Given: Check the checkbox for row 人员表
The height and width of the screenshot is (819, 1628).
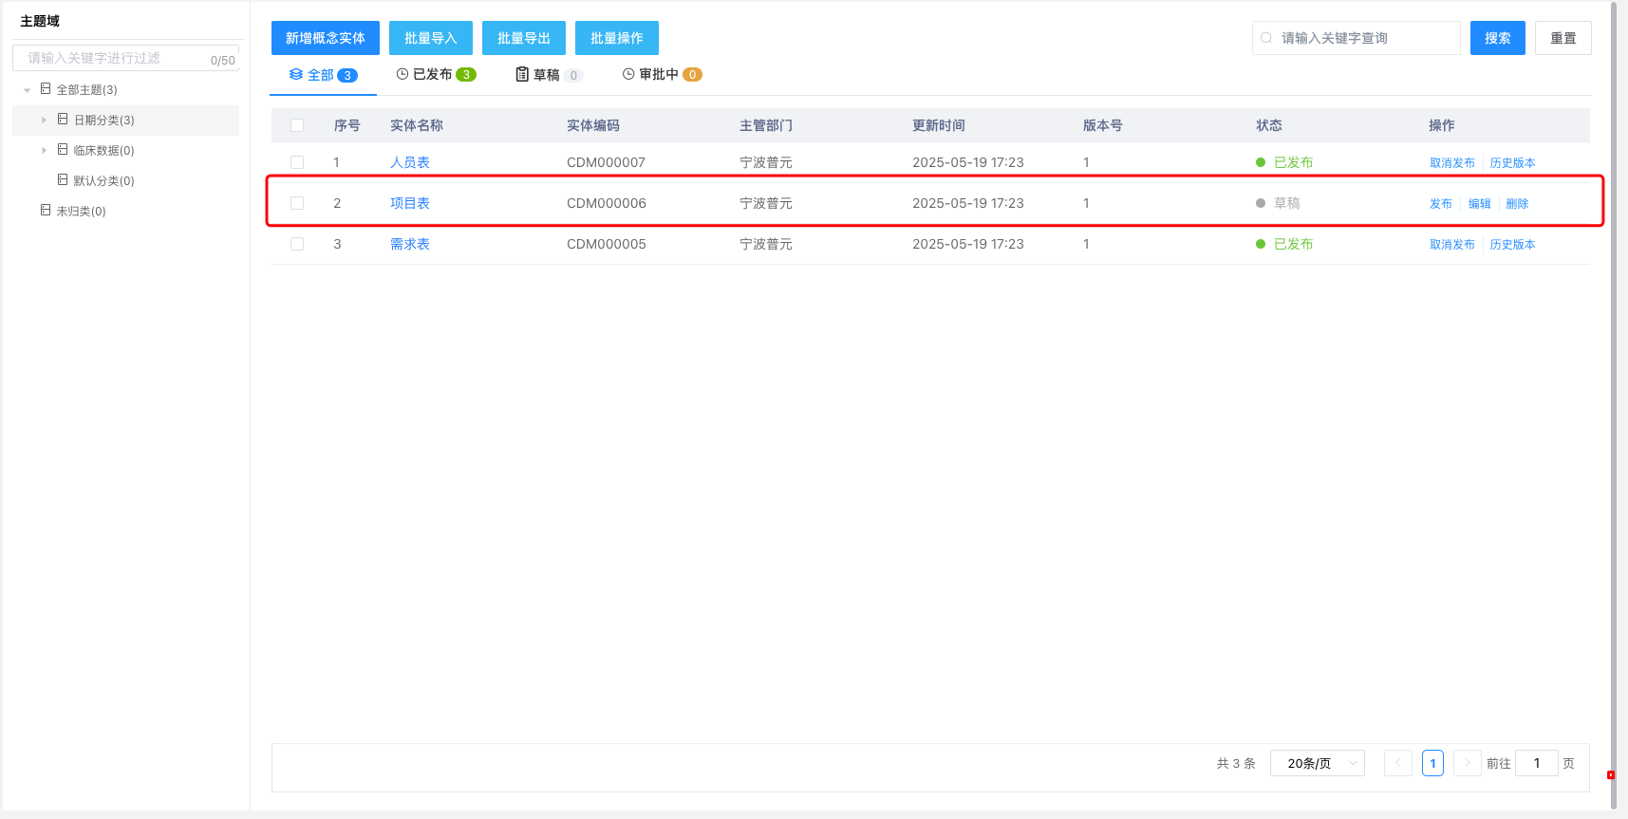Looking at the screenshot, I should (x=297, y=162).
